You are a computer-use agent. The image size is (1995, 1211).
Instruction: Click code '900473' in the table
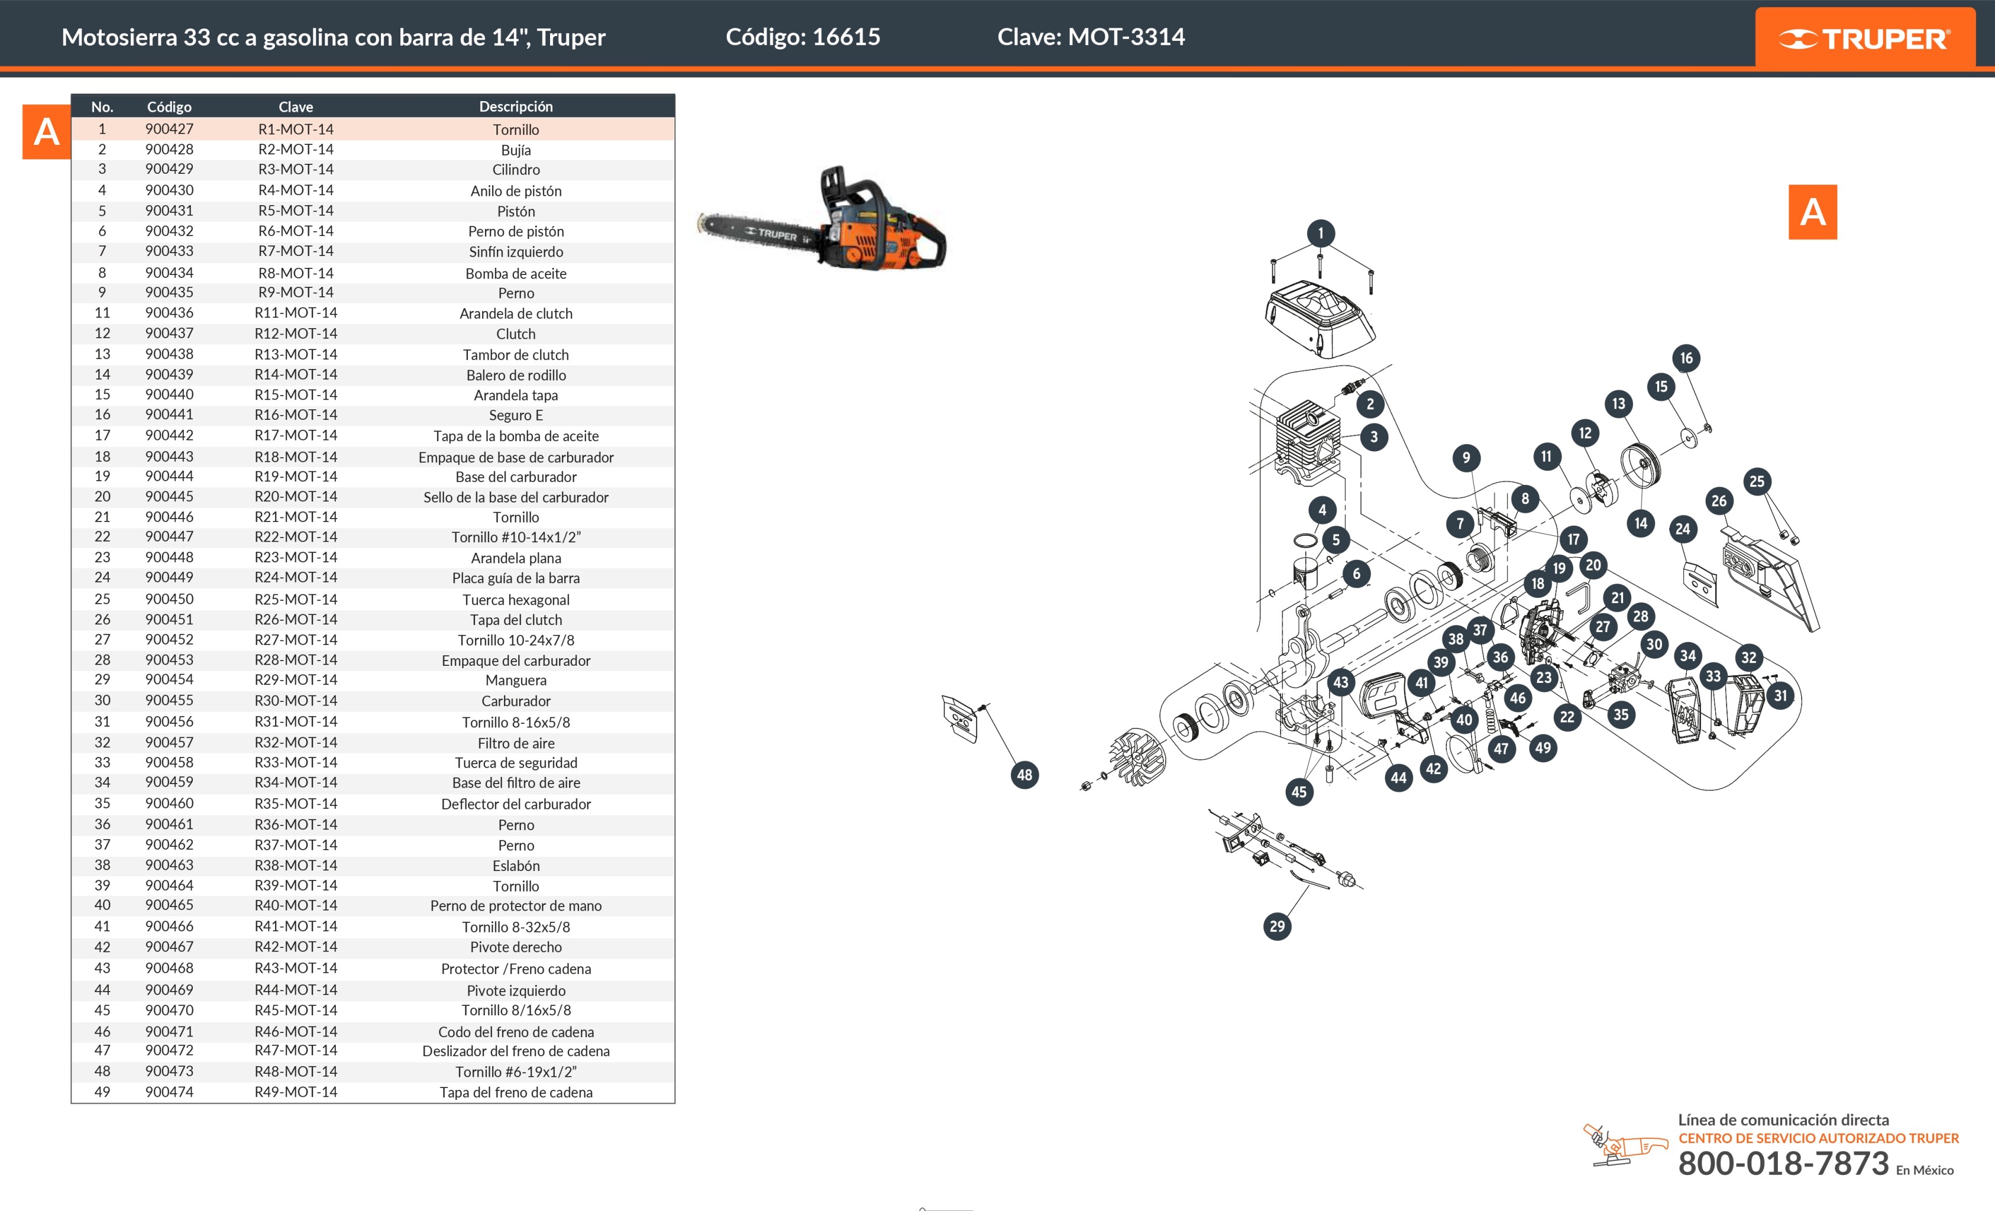(x=169, y=1071)
